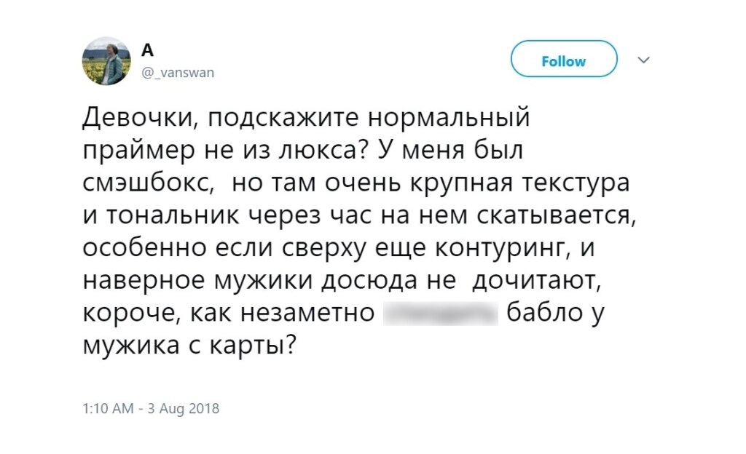Click the @_vanswan handle
Image resolution: width=746 pixels, height=454 pixels.
pyautogui.click(x=177, y=73)
